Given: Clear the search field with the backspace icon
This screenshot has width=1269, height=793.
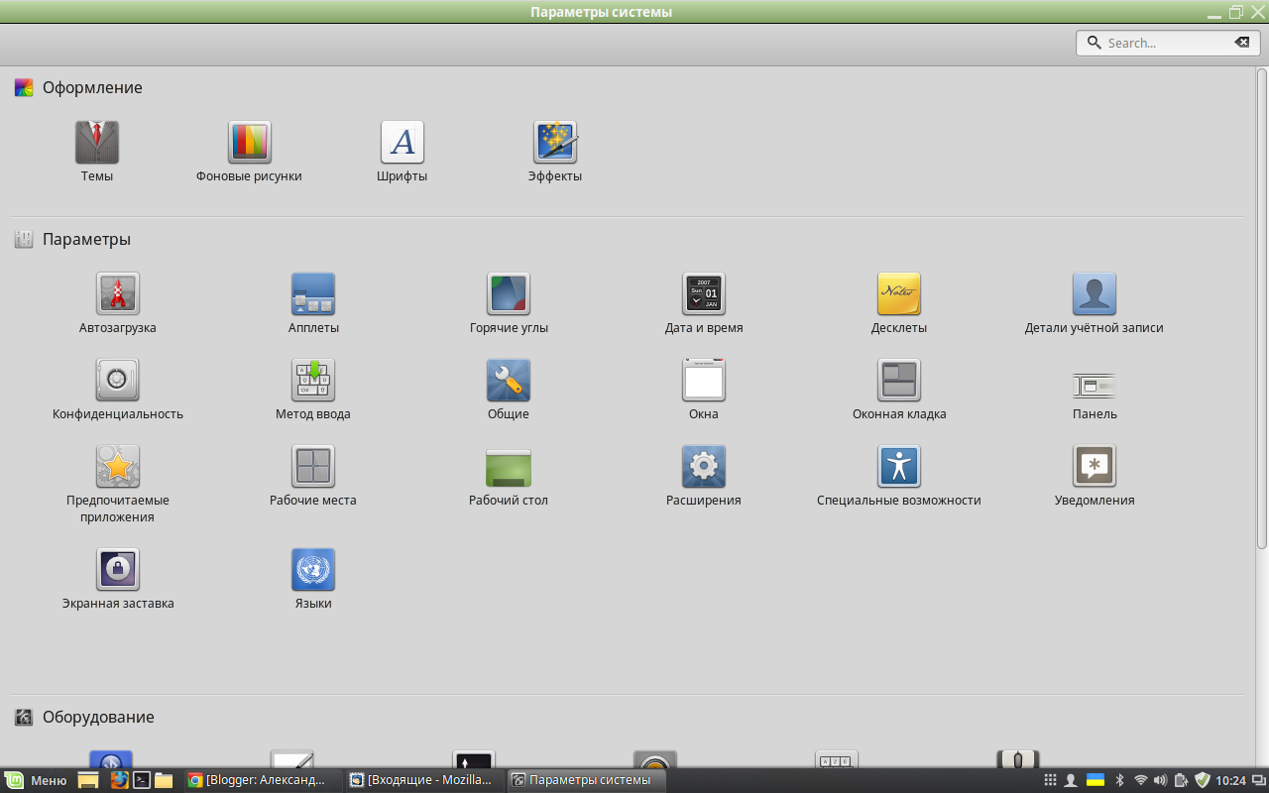Looking at the screenshot, I should point(1241,43).
